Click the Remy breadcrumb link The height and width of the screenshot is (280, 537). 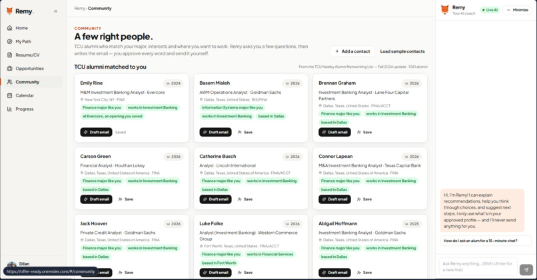[x=79, y=8]
